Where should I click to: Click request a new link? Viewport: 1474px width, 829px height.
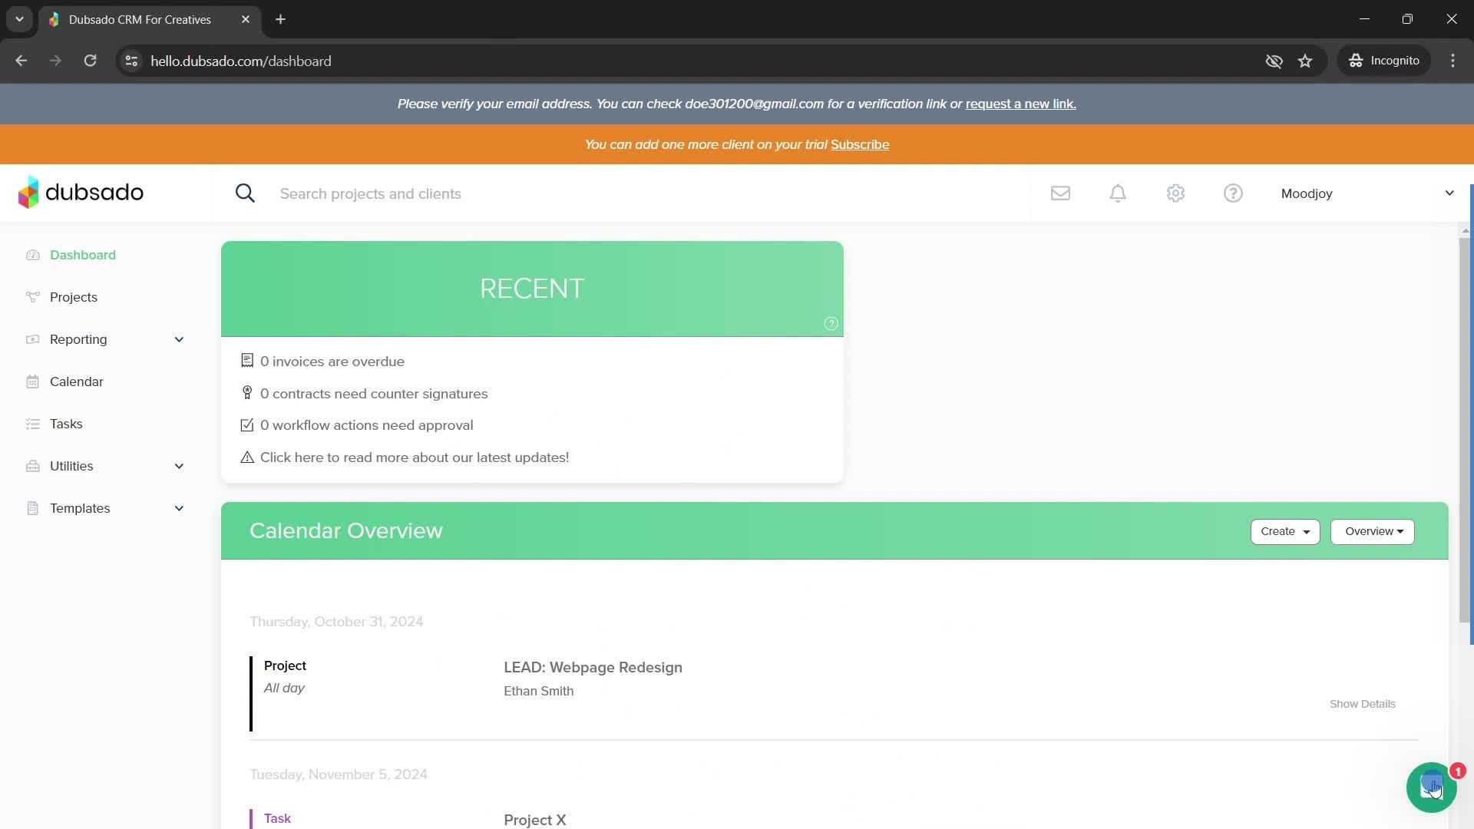tap(1020, 104)
